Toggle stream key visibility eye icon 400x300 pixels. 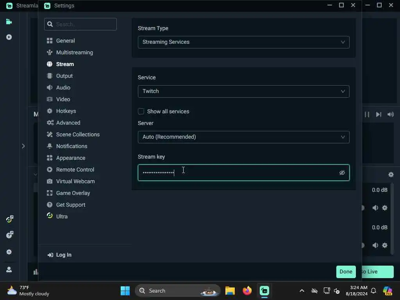click(x=342, y=173)
